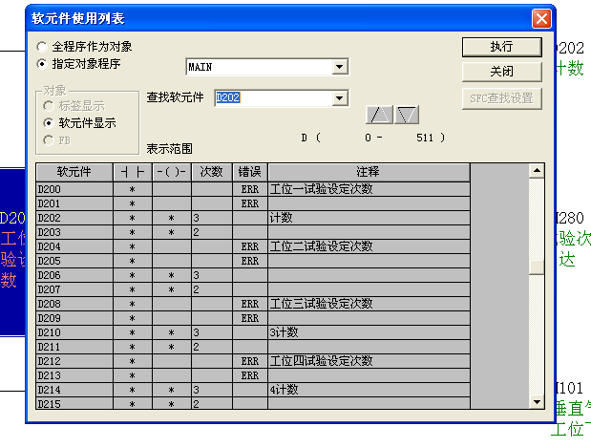Click the up arrow search button
591x448 pixels.
pyautogui.click(x=379, y=115)
